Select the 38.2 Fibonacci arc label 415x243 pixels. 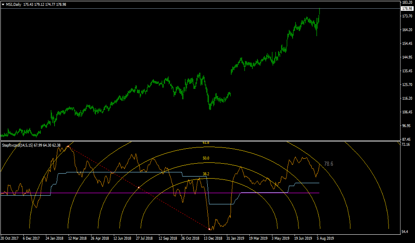click(x=206, y=174)
